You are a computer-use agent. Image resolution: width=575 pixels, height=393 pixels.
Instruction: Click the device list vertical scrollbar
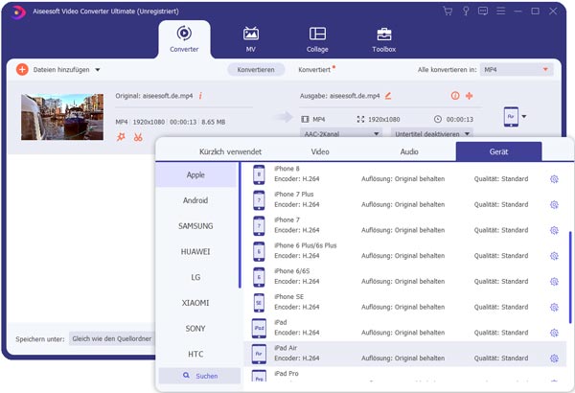pos(570,277)
